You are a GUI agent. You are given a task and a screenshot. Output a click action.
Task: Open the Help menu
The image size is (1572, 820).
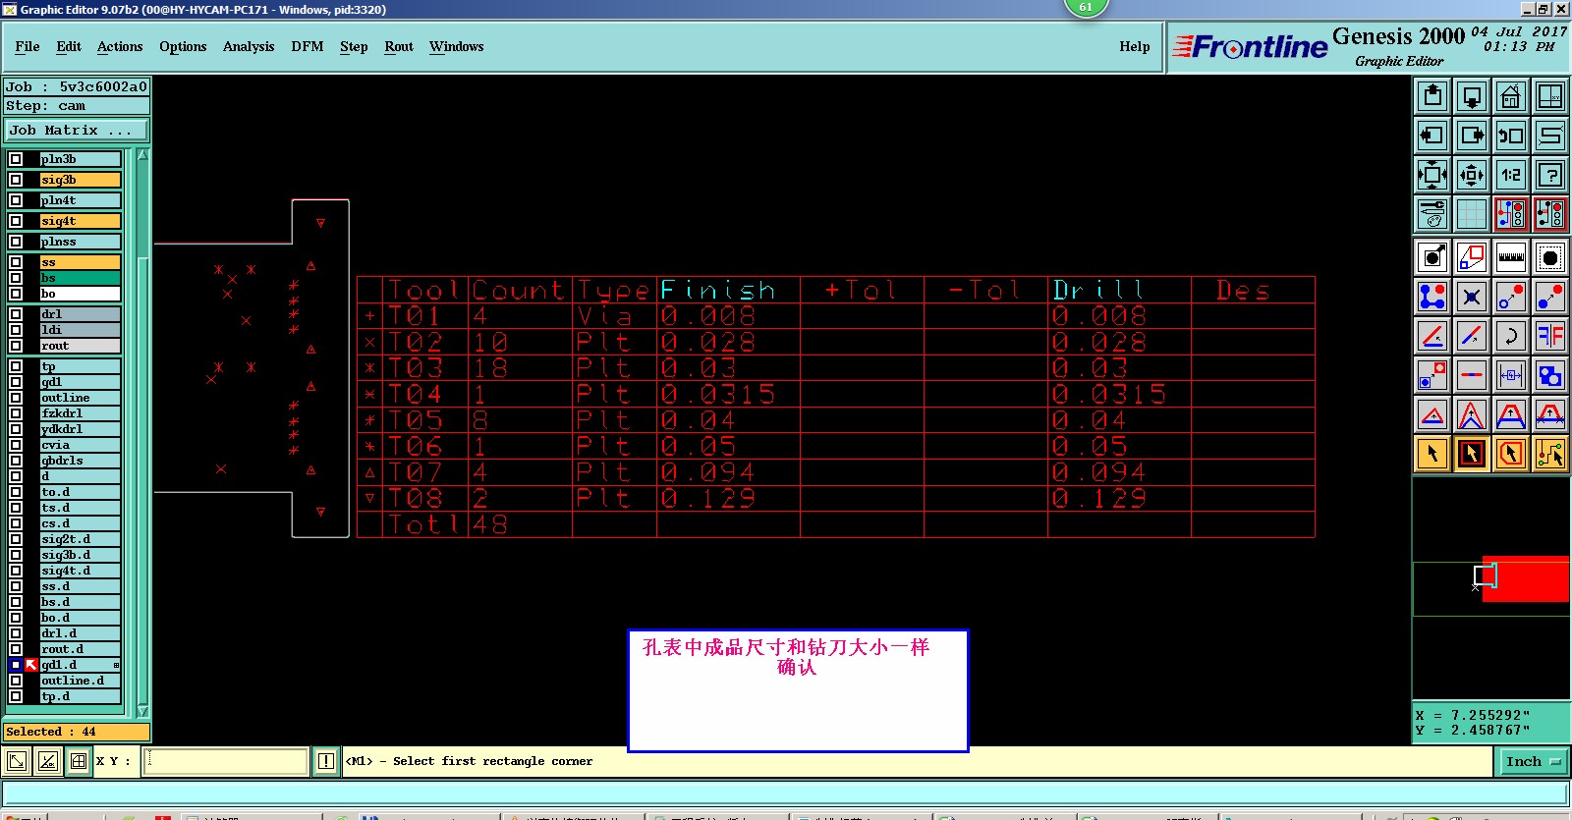pos(1135,46)
